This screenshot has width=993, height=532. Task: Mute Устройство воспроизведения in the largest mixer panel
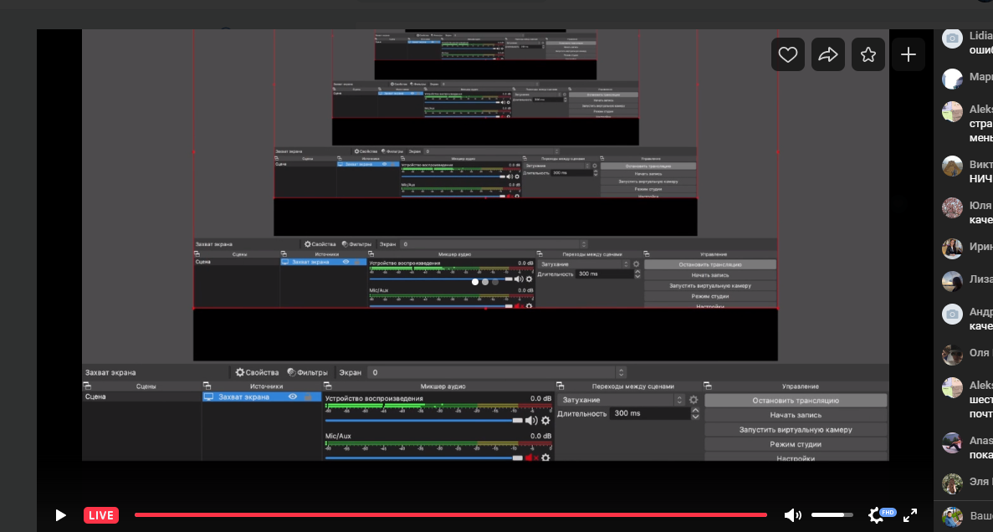tap(530, 420)
